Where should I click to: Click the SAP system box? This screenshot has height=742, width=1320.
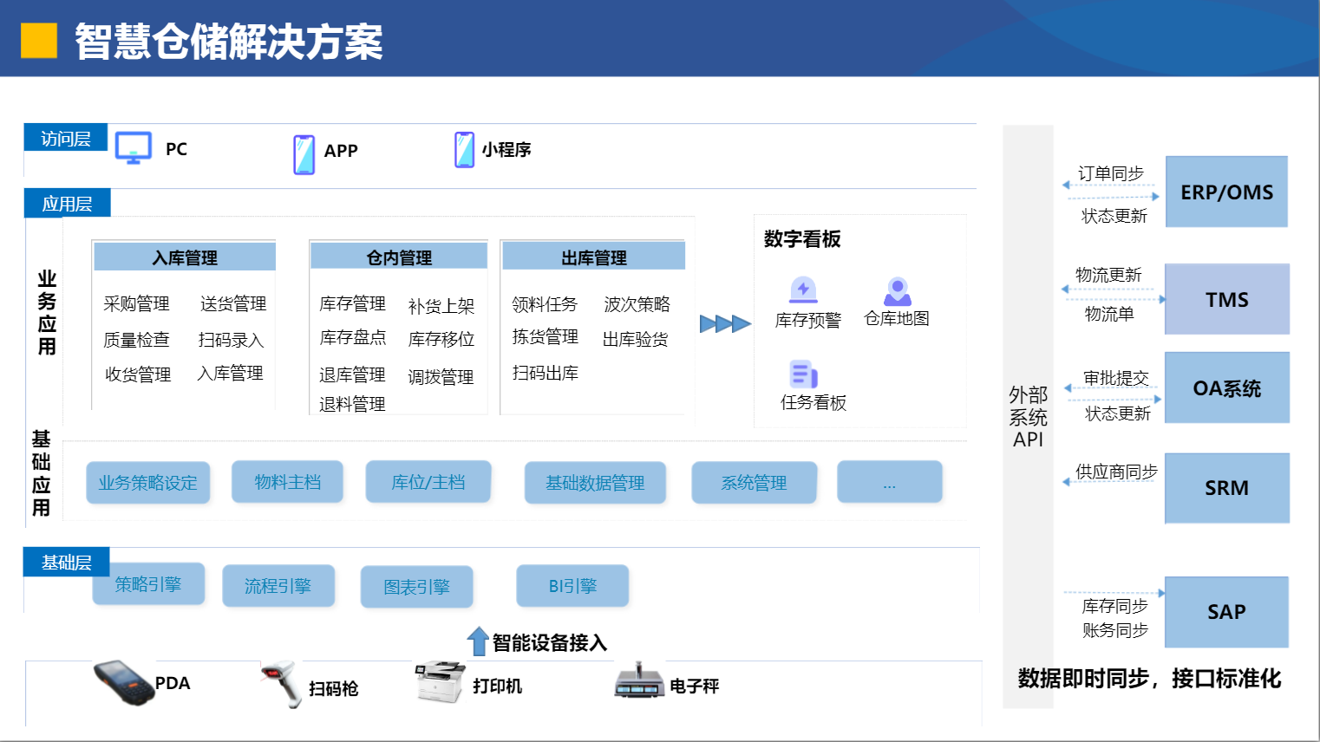click(x=1226, y=612)
